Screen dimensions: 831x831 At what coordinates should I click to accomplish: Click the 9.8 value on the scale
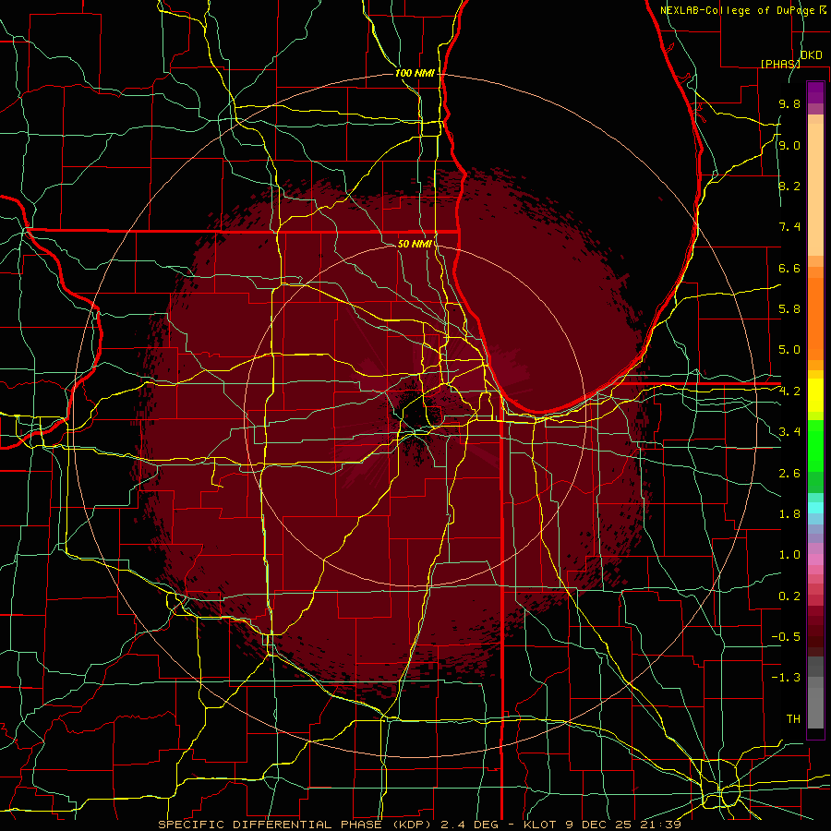coord(789,103)
